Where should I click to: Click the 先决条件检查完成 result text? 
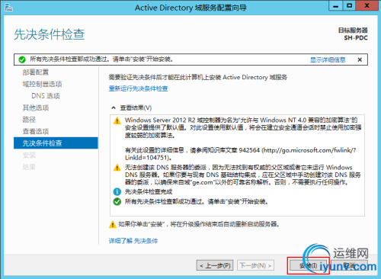point(149,191)
